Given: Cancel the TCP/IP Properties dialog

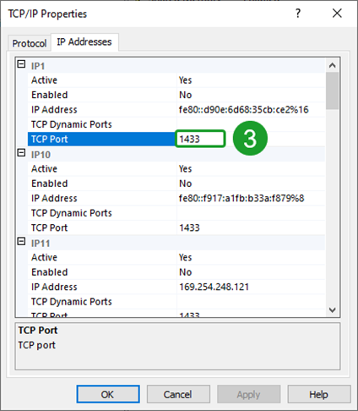Looking at the screenshot, I should point(178,394).
